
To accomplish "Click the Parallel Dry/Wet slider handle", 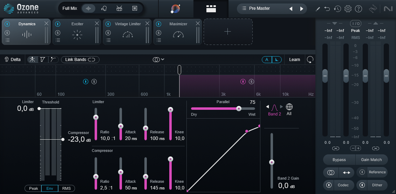I will pyautogui.click(x=239, y=108).
